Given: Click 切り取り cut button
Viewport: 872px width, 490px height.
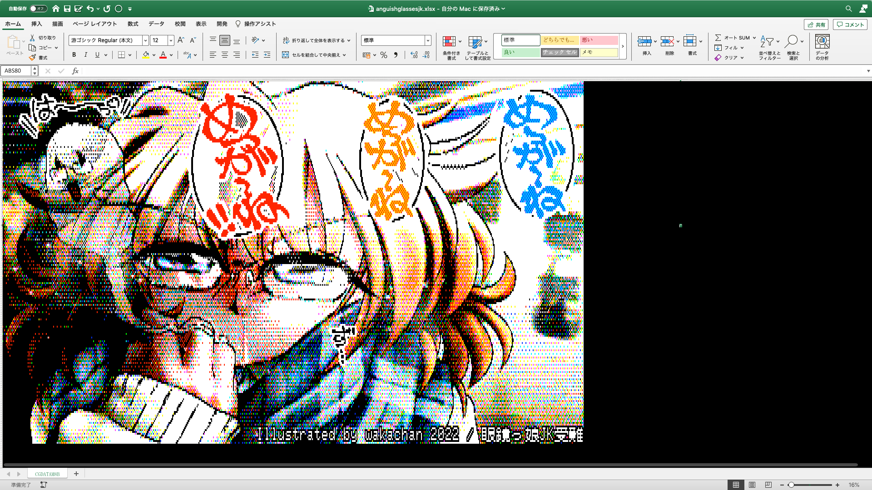Looking at the screenshot, I should click(43, 38).
